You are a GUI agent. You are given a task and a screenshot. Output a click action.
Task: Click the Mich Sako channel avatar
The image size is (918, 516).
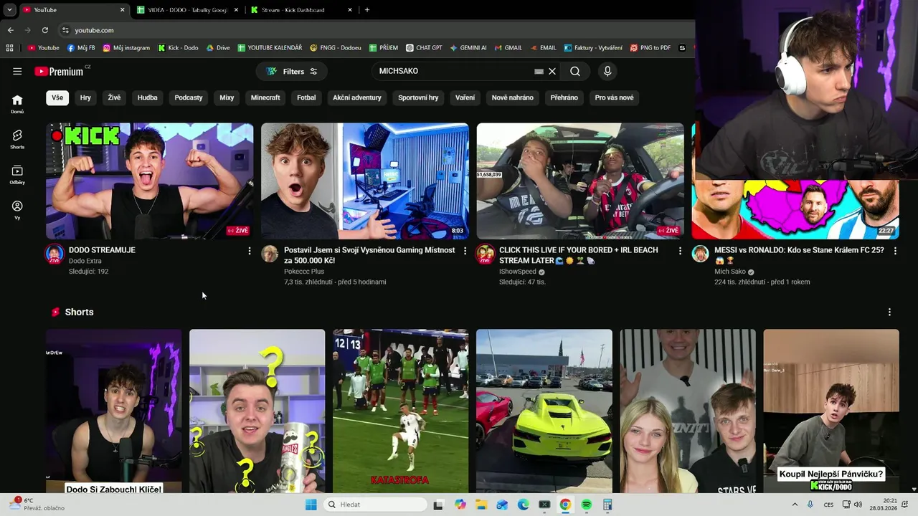[x=701, y=254]
